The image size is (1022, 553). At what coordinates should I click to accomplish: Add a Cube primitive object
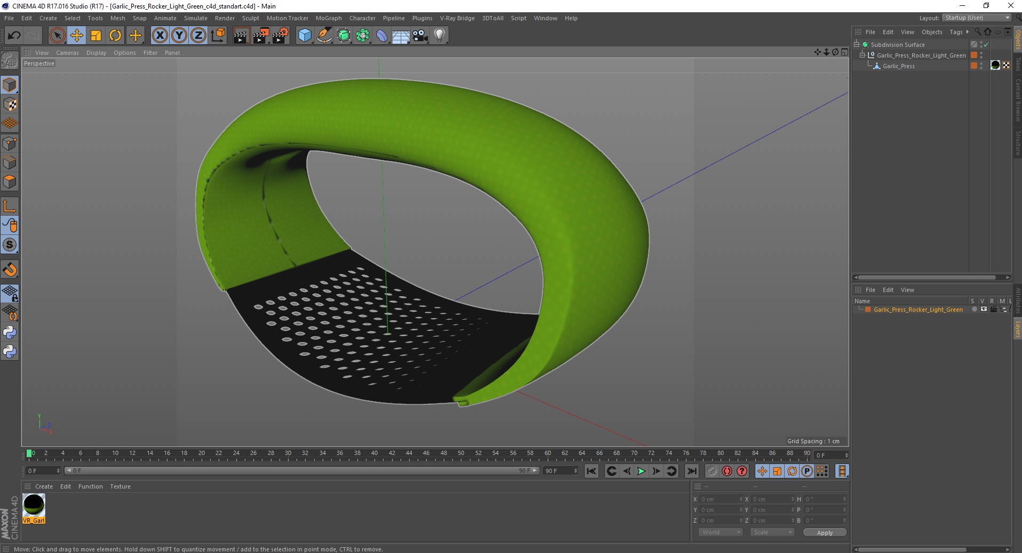click(x=305, y=36)
